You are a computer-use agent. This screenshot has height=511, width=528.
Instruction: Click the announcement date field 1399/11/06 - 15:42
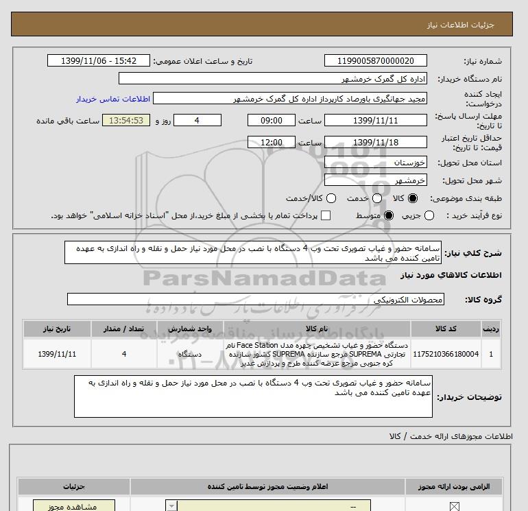(98, 61)
